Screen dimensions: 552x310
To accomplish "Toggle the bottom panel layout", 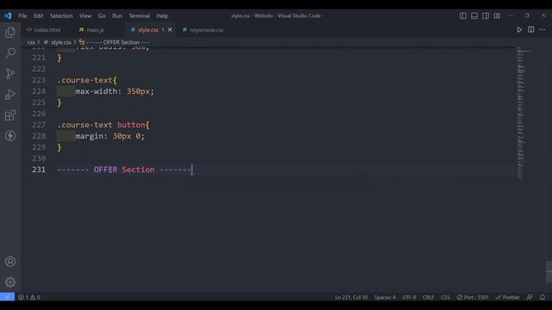I will (x=474, y=15).
